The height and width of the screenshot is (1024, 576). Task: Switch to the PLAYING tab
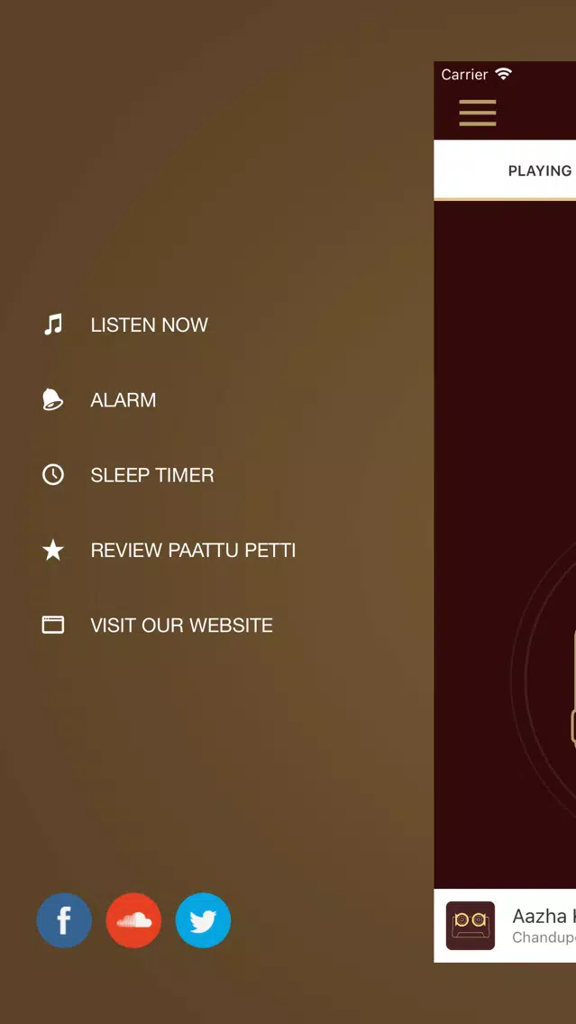(539, 171)
